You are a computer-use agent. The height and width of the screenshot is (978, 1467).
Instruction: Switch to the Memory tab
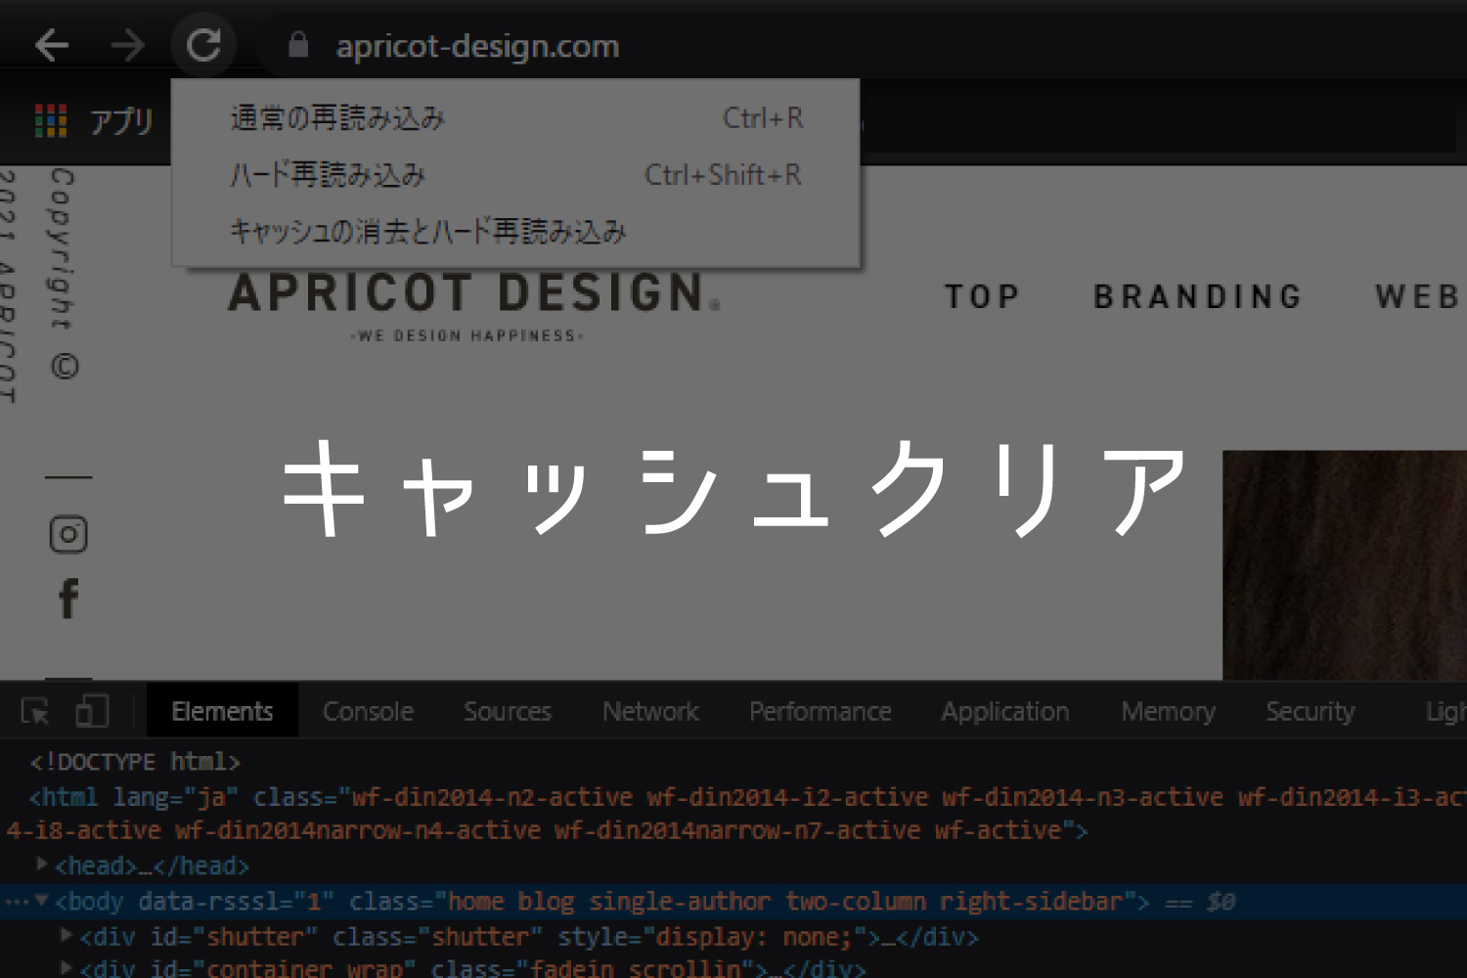(x=1168, y=711)
